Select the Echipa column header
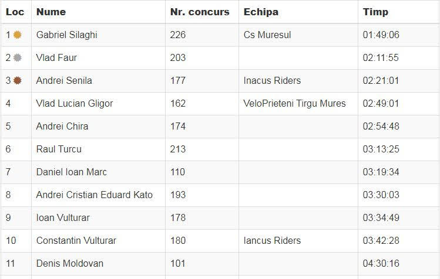Image resolution: width=440 pixels, height=279 pixels. coord(261,12)
